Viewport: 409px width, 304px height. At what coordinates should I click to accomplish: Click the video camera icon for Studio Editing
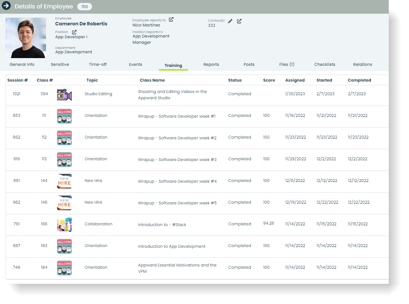(64, 94)
